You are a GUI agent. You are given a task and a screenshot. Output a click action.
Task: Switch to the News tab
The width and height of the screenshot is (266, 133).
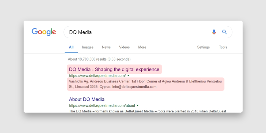point(106,47)
